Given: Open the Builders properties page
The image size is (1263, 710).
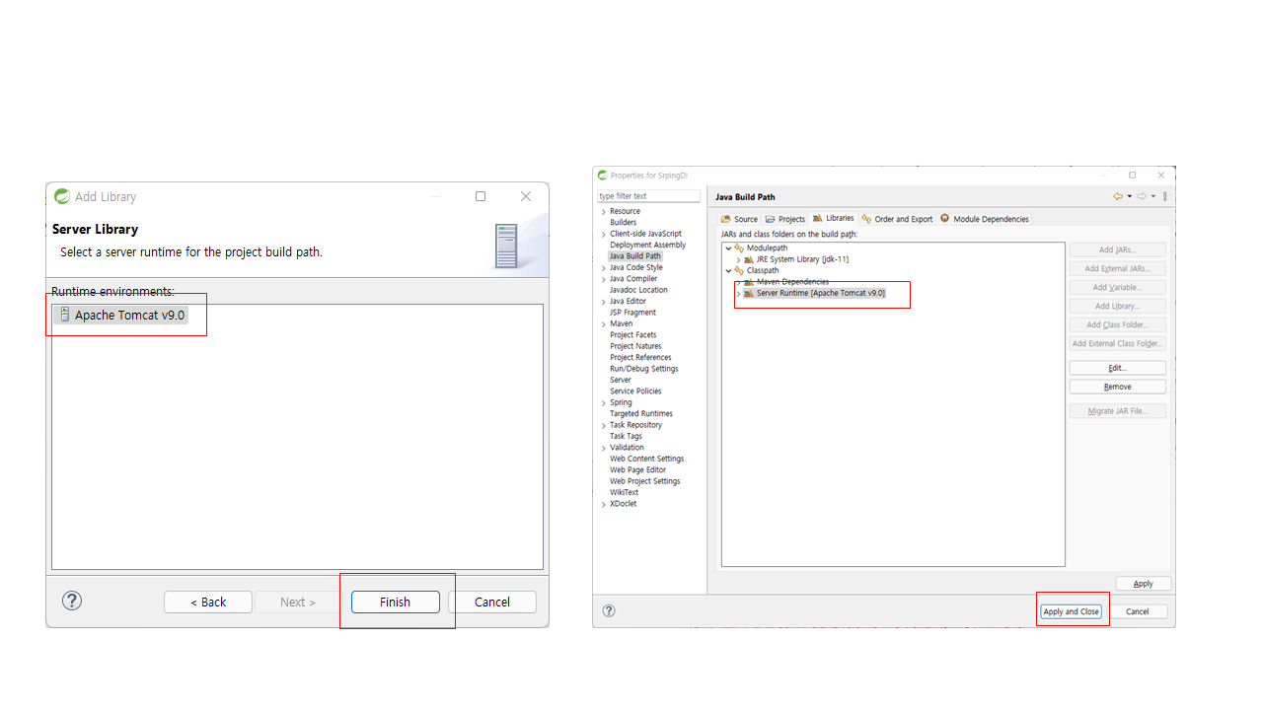Looking at the screenshot, I should [x=623, y=222].
